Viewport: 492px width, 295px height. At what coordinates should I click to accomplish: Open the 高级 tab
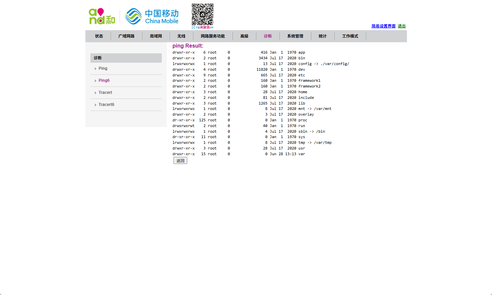click(x=244, y=36)
